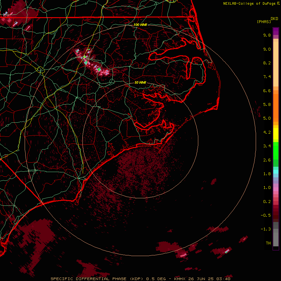
Task: Click the 2.6 legend value
Action: point(267,160)
